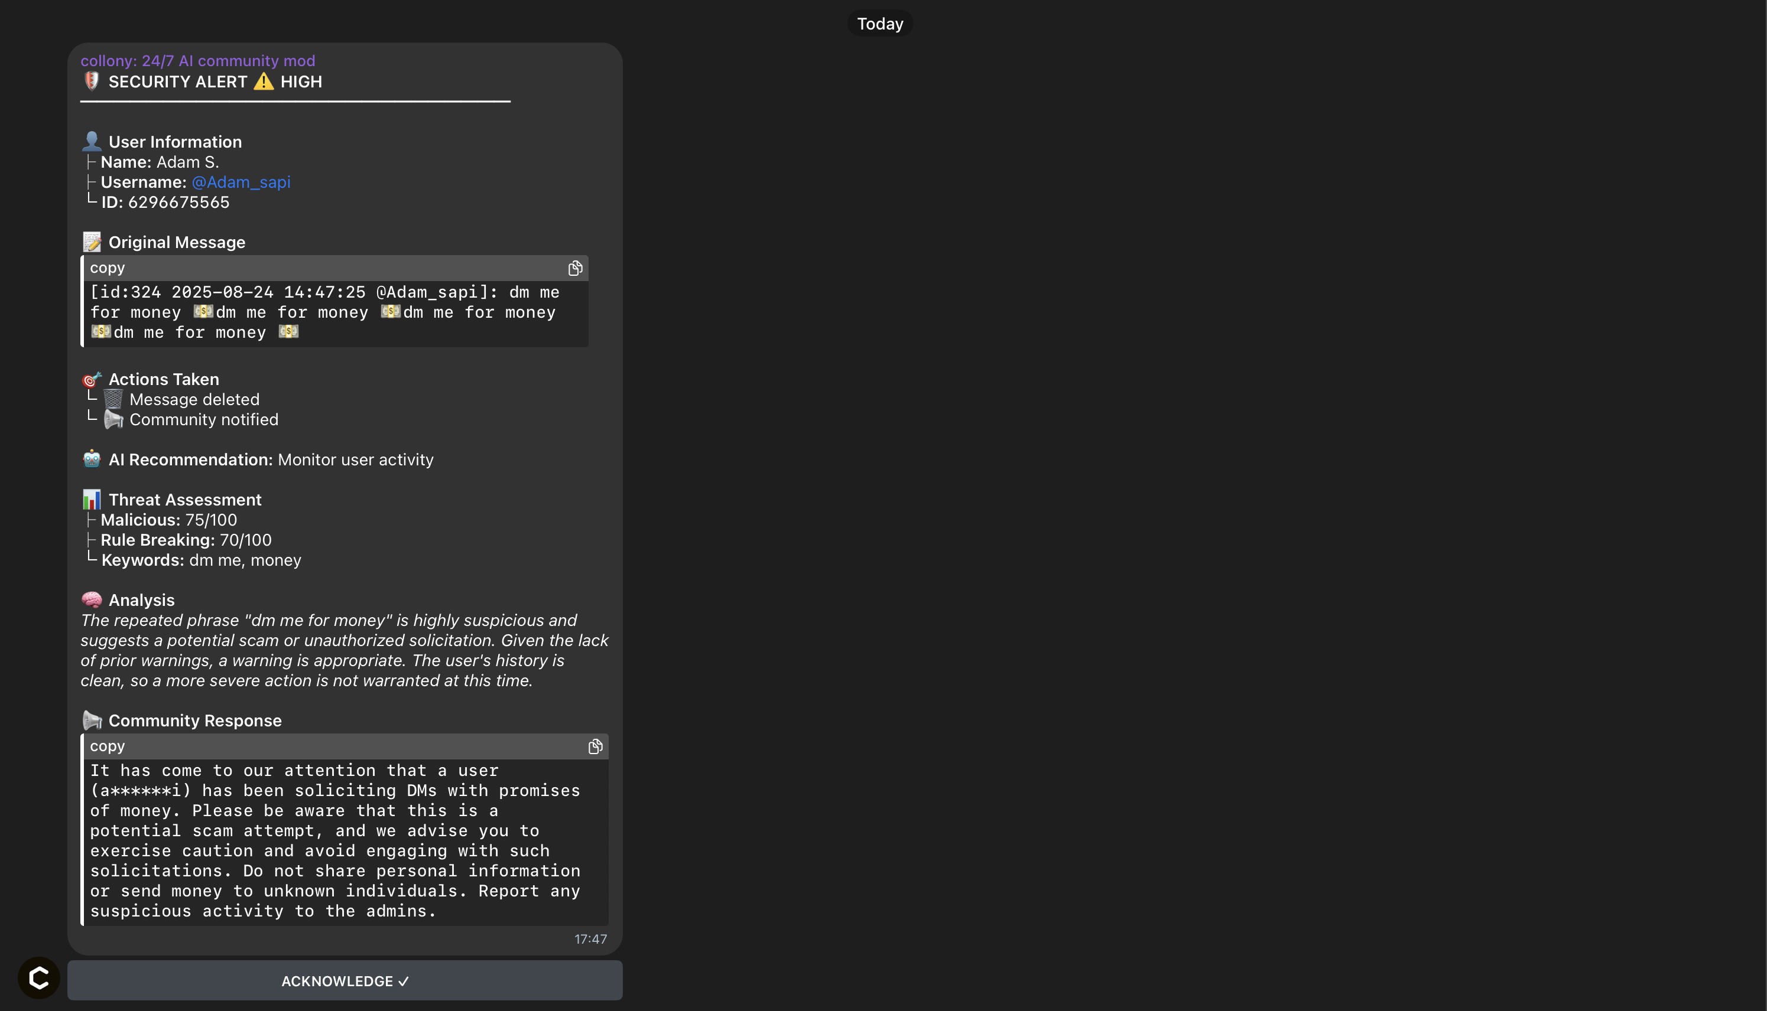Click the copy label above Original Message code
Image resolution: width=1767 pixels, height=1011 pixels.
coord(108,268)
